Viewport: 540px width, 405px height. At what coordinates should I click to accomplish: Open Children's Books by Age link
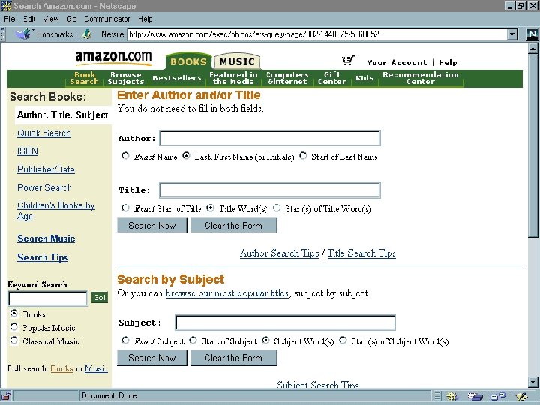[56, 211]
